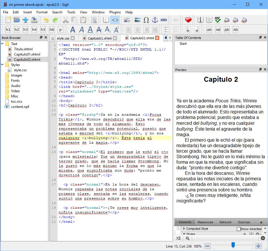This screenshot has height=251, width=268.
Task: Insert special character with Omega icon
Action: [146, 20]
